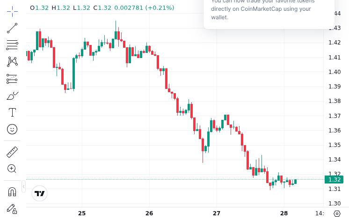Select the trend line drawing tool
349x220 pixels.
tap(12, 28)
